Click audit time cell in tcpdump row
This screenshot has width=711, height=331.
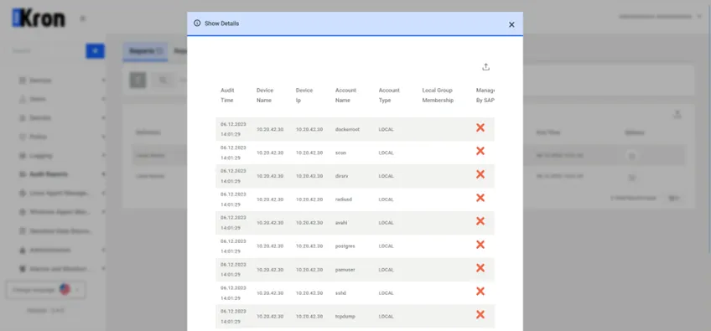click(x=233, y=317)
